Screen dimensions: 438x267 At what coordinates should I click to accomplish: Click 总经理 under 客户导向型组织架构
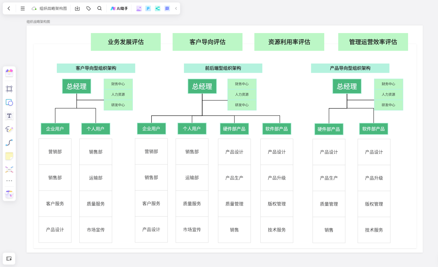pos(76,86)
